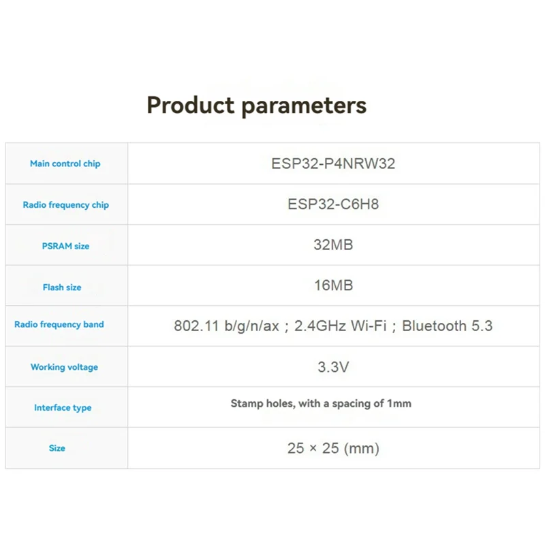This screenshot has height=545, width=545.
Task: Select the 32MB PSRAM value
Action: (x=333, y=245)
